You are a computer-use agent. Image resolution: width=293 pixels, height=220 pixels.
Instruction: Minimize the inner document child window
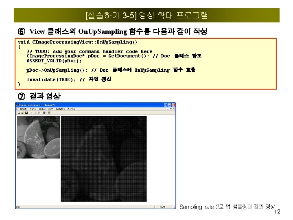[x=168, y=109]
